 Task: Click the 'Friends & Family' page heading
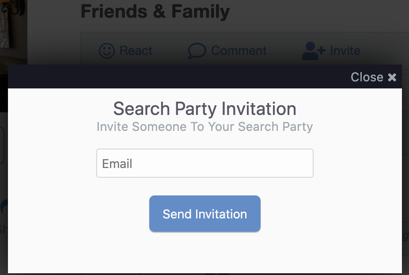click(x=155, y=11)
